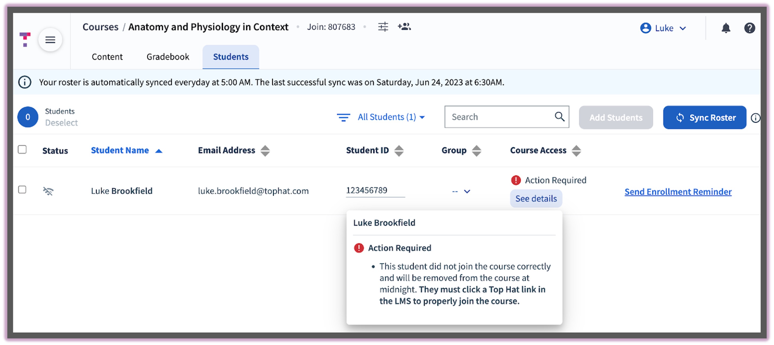The image size is (774, 345).
Task: Switch to the Content tab
Action: click(107, 57)
